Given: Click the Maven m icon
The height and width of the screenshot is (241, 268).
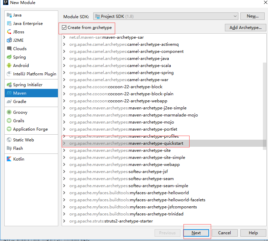Looking at the screenshot, I should pos(9,93).
